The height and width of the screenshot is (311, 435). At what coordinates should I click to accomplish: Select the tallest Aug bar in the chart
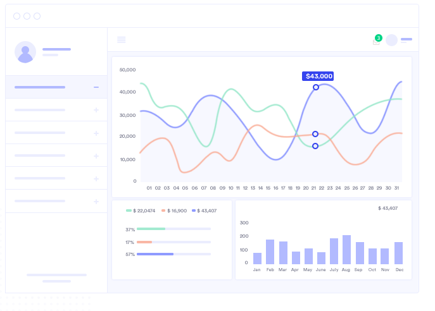coord(346,250)
